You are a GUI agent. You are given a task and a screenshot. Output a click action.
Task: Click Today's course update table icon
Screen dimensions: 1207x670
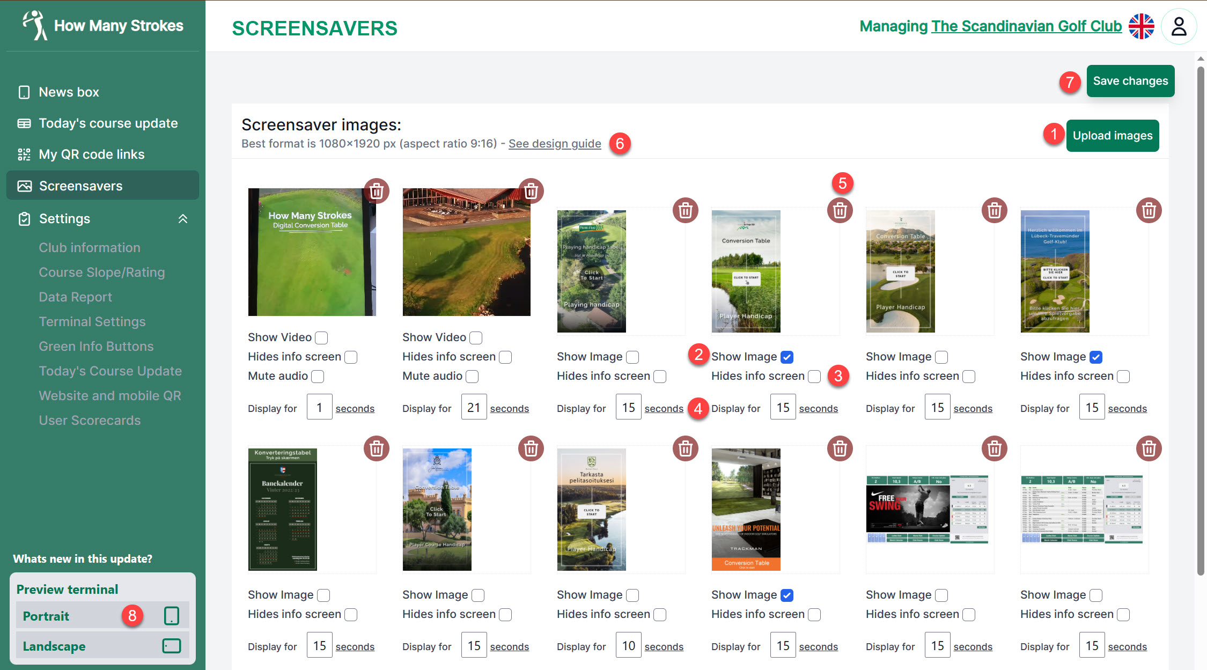24,123
